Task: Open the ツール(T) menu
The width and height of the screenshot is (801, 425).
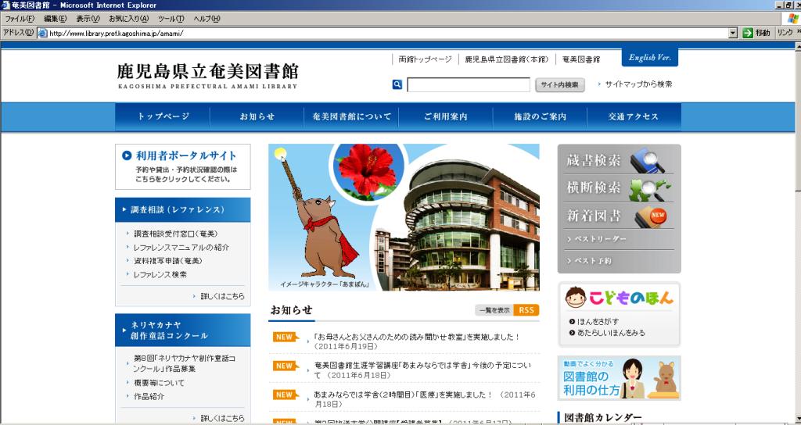Action: (x=171, y=19)
